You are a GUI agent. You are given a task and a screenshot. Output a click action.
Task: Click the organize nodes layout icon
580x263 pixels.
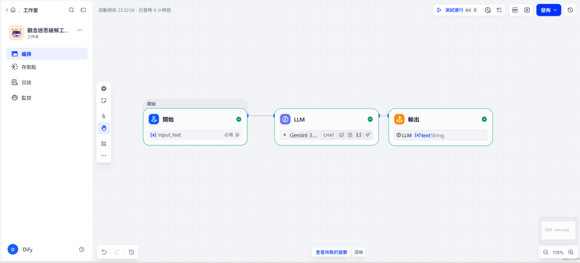pyautogui.click(x=104, y=144)
